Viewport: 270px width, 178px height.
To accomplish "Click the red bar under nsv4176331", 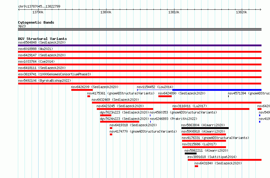I will pos(204,141).
